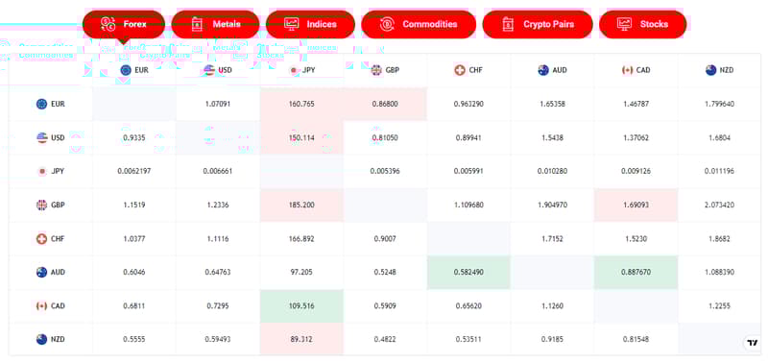This screenshot has width=768, height=363.
Task: Click the EUR flag icon in header row
Action: tap(126, 70)
